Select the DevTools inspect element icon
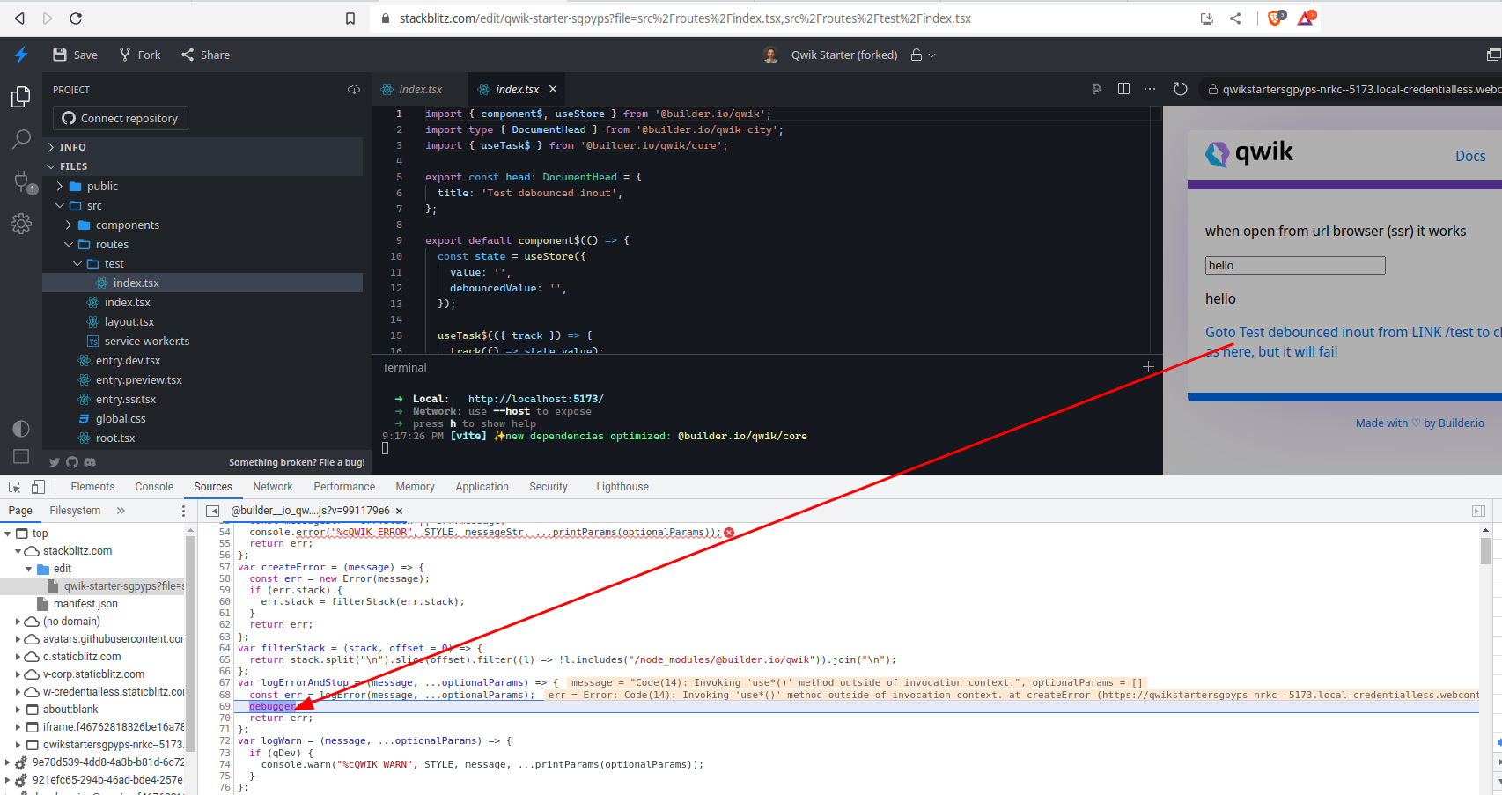This screenshot has width=1502, height=795. (x=14, y=486)
